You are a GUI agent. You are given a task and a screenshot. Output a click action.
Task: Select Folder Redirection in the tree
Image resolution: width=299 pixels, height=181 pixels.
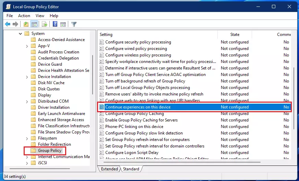54,144
